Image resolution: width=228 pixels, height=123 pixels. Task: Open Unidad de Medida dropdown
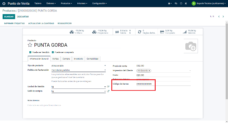coord(79,87)
